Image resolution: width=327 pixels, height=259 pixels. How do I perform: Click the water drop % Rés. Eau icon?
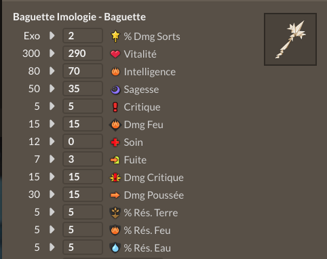[115, 247]
